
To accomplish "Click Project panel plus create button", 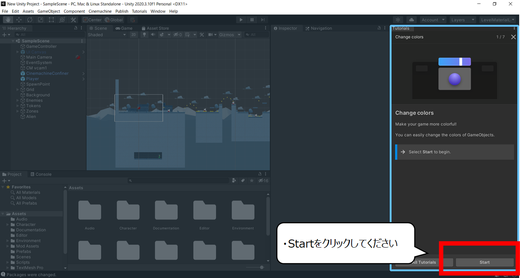I will (x=5, y=181).
